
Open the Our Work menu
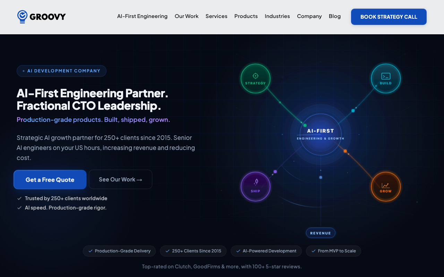coord(187,16)
